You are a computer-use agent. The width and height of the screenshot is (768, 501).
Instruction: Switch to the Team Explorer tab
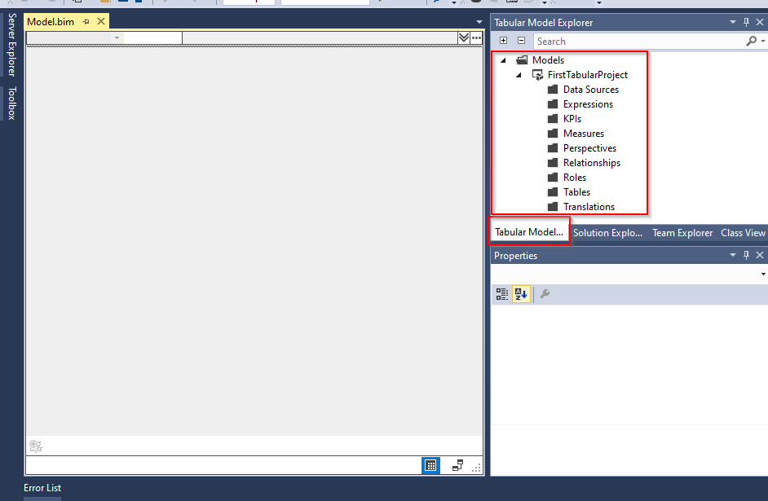click(x=682, y=233)
